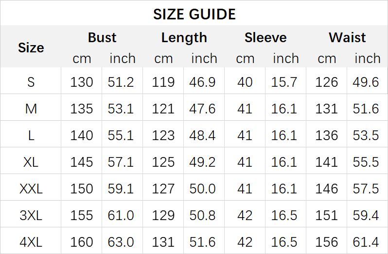The image size is (388, 254).
Task: Select length value 50.0 inch for XXL
Action: [x=204, y=189]
